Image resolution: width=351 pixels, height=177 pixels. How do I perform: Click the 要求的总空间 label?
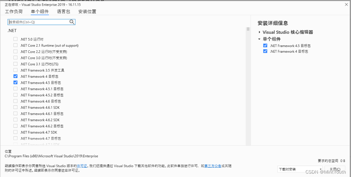328,161
